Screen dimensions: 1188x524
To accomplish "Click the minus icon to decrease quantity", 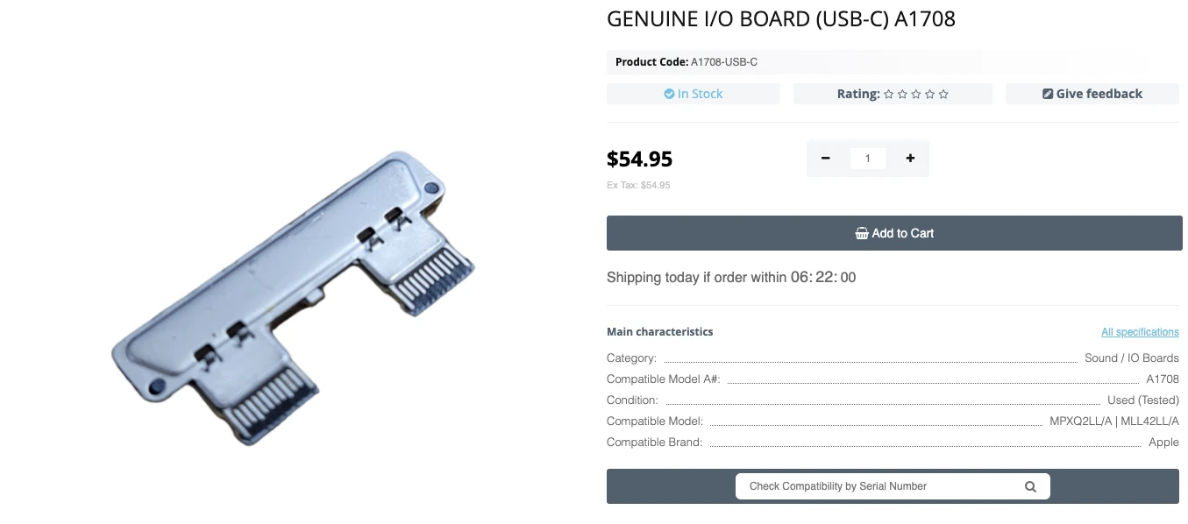I will click(825, 159).
